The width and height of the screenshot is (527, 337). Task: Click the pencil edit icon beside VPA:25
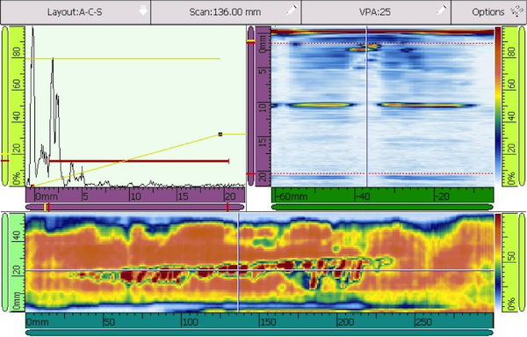pyautogui.click(x=441, y=10)
